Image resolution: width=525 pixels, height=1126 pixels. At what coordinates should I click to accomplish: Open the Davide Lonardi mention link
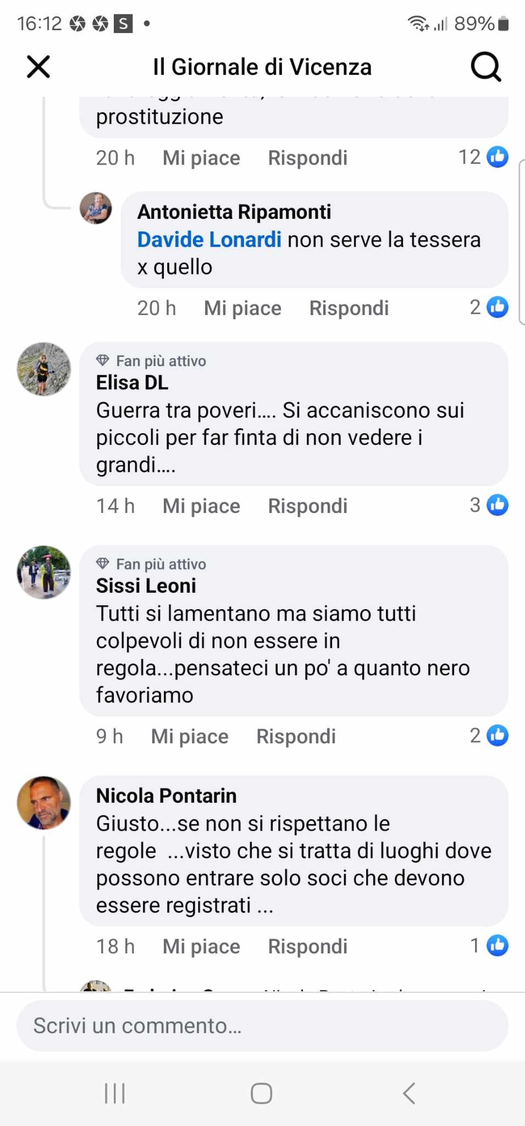tap(209, 240)
